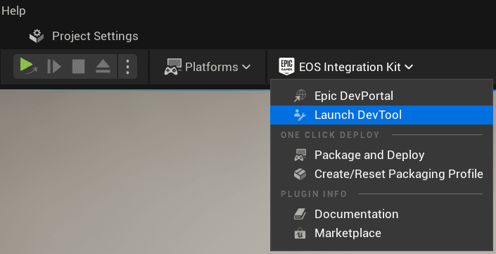The width and height of the screenshot is (496, 254).
Task: Click the Package and Deploy gamepad icon
Action: point(300,155)
